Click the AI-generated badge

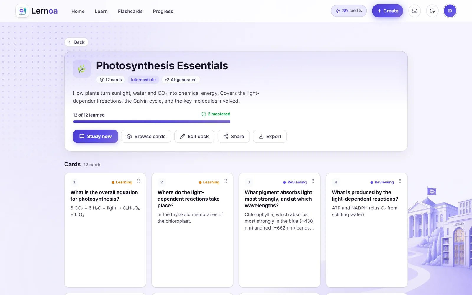point(181,80)
